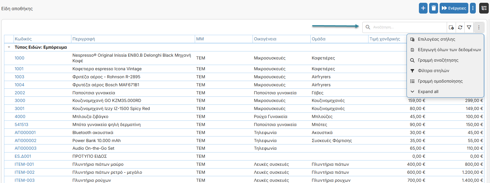Click the magnifier icon beside Γραμμή αναζήτησης
This screenshot has height=183, width=490.
pyautogui.click(x=412, y=60)
